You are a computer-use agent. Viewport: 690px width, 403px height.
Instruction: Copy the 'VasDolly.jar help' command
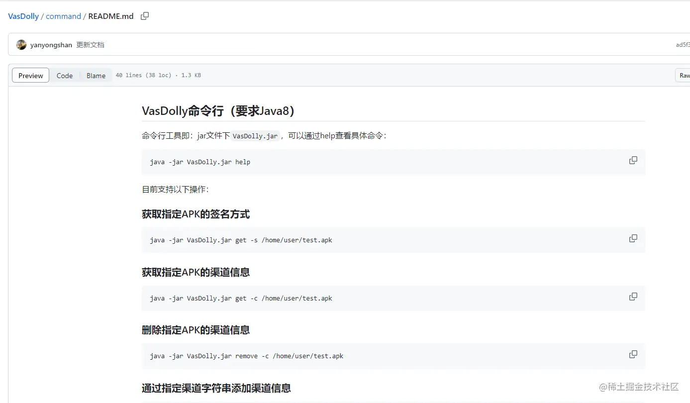point(633,160)
